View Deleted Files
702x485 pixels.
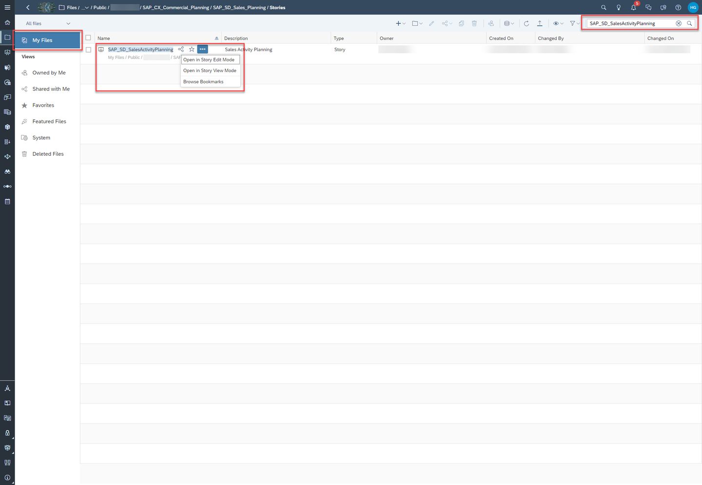[48, 154]
